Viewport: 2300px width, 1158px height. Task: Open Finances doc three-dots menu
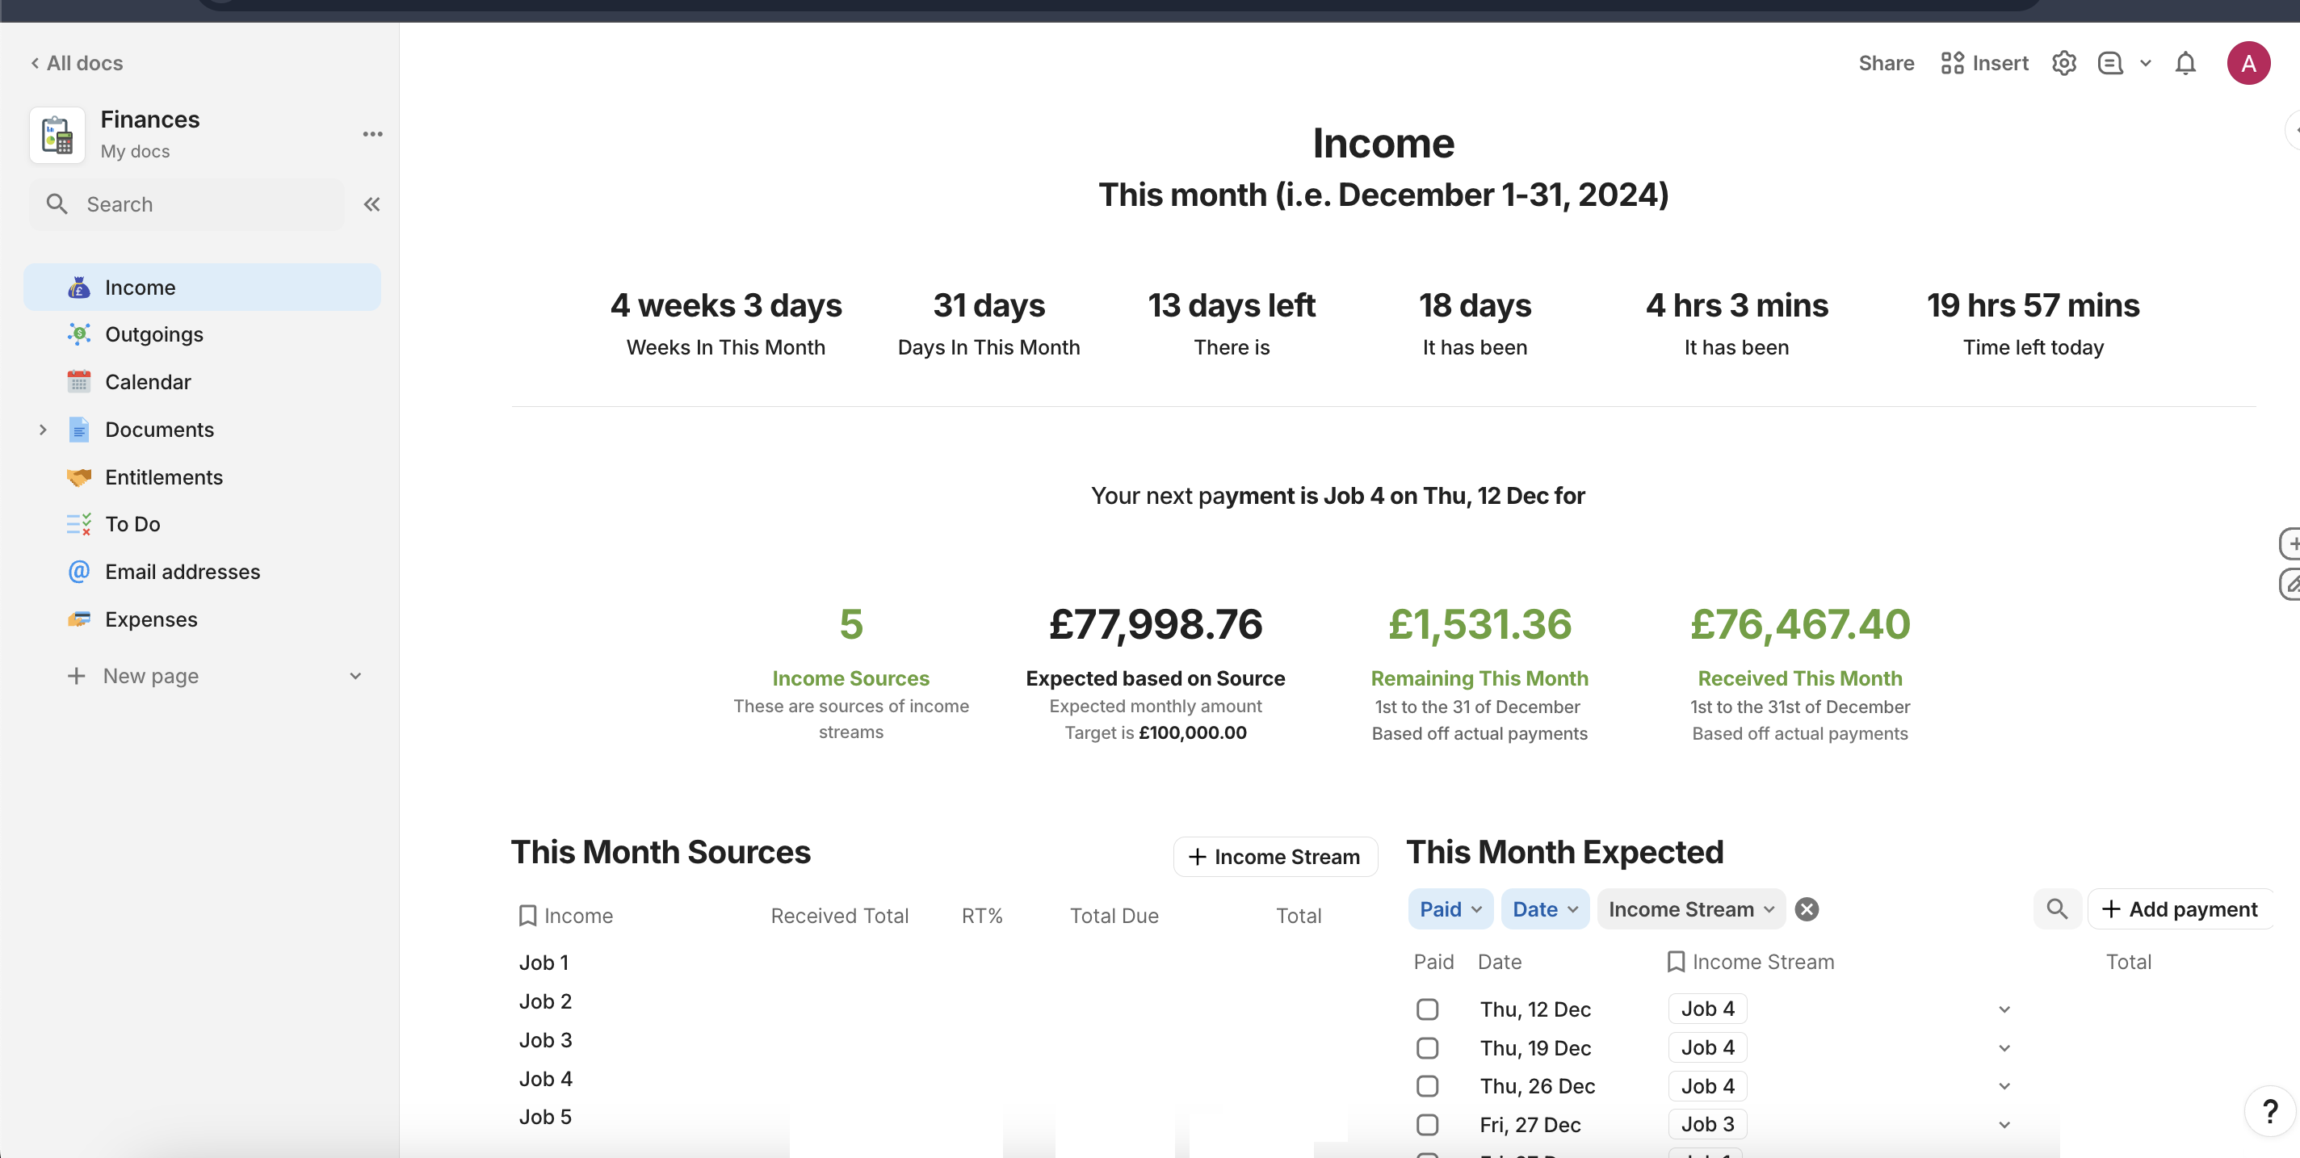(x=372, y=134)
